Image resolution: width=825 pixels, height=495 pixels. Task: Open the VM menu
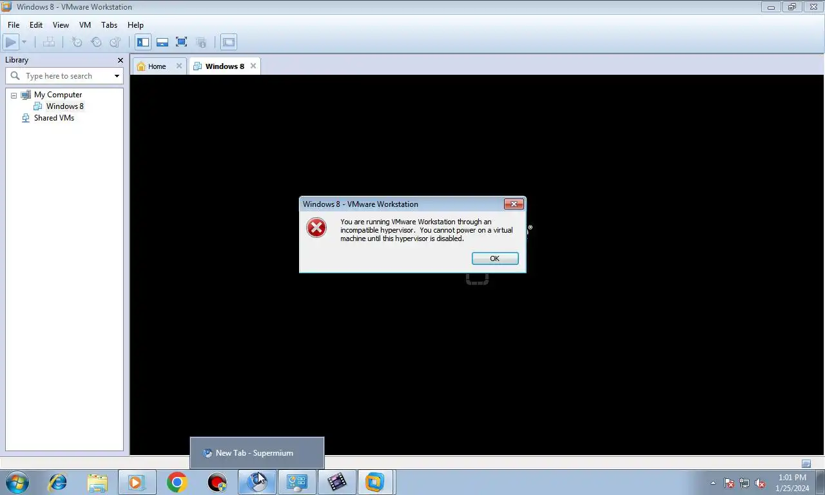85,25
